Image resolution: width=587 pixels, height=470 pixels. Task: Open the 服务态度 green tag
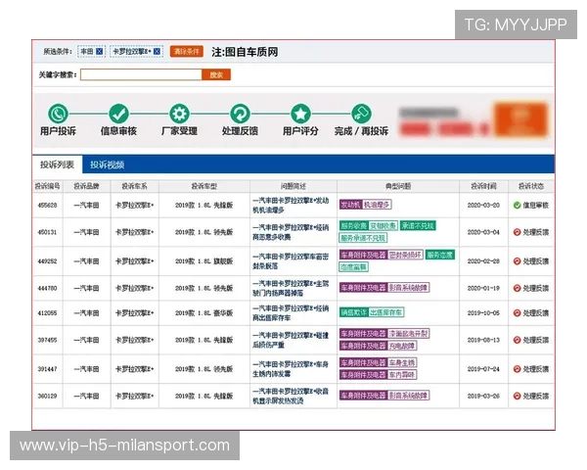pos(440,255)
